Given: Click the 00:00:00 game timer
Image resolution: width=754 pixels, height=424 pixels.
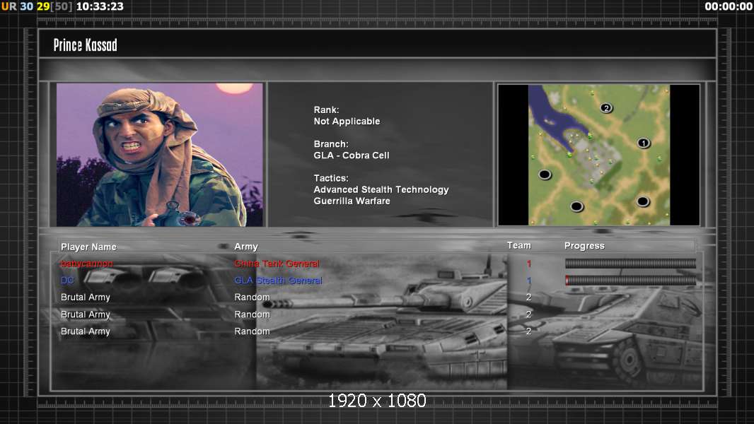Looking at the screenshot, I should [x=729, y=7].
